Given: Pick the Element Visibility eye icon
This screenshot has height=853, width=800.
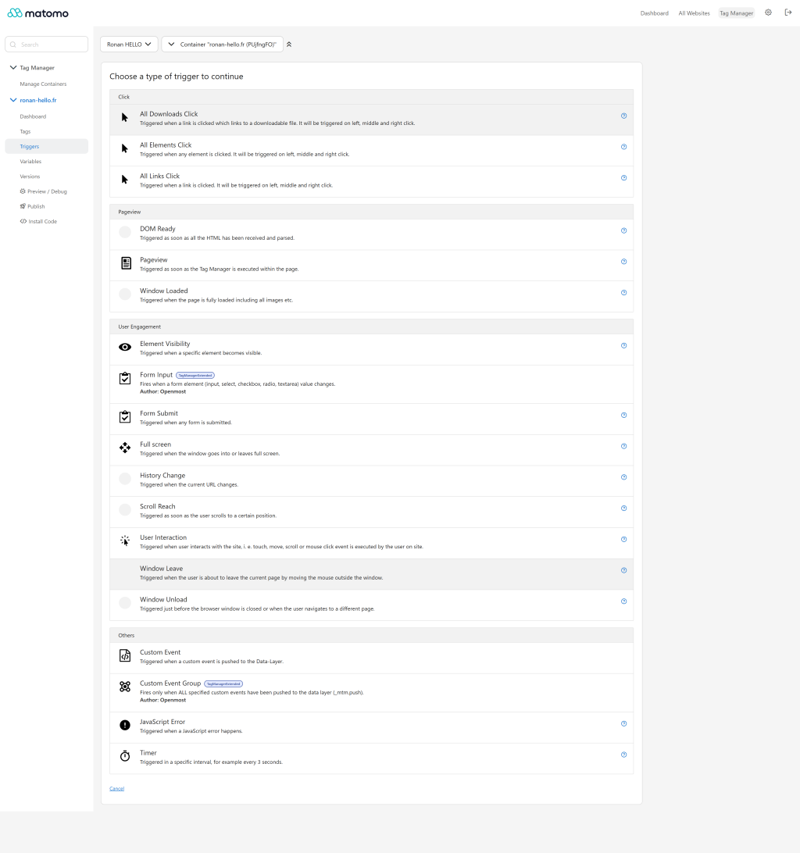Looking at the screenshot, I should pos(125,347).
